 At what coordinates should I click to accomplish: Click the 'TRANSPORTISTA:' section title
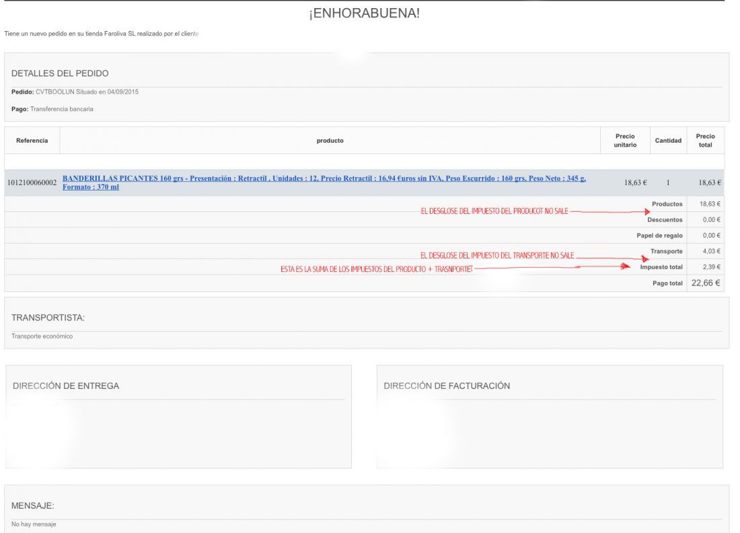[48, 318]
